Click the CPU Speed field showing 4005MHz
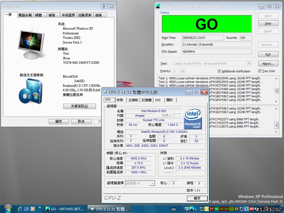284x213 pixels. 217,51
